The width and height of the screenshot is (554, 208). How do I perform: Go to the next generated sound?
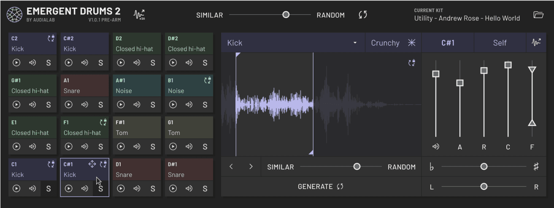[251, 167]
